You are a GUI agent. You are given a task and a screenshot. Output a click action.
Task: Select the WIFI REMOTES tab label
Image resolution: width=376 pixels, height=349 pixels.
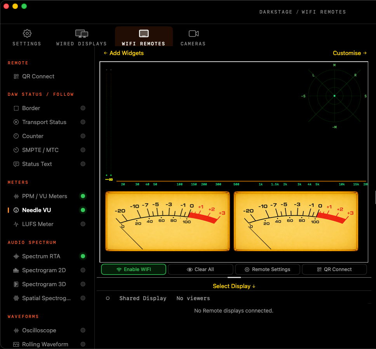[144, 44]
